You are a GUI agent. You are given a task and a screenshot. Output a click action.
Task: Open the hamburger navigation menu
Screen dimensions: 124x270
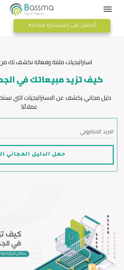(x=107, y=9)
